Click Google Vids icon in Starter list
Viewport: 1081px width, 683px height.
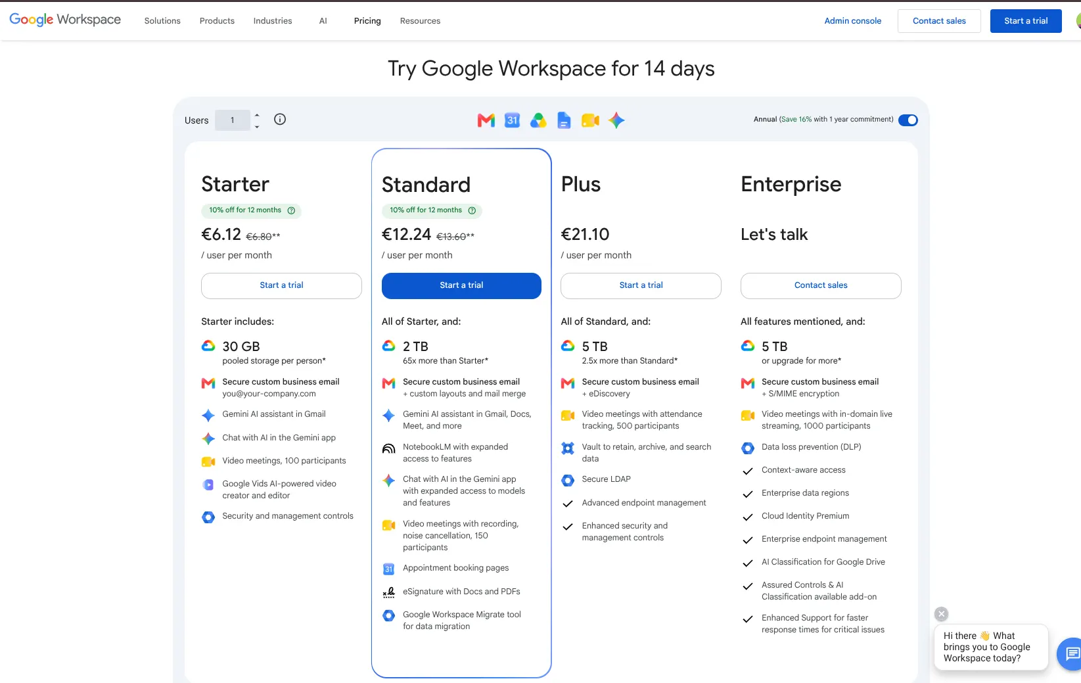pyautogui.click(x=208, y=484)
